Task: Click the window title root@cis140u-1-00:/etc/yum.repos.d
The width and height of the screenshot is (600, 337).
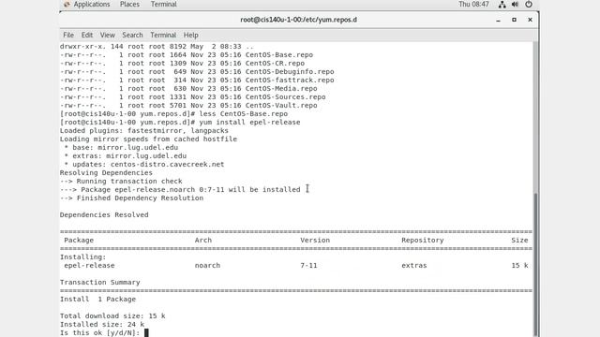Action: 298,20
